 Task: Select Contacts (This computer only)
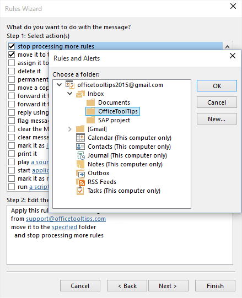click(x=129, y=147)
